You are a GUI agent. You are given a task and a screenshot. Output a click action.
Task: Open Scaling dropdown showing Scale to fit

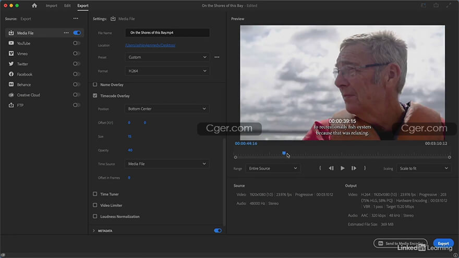pos(424,168)
